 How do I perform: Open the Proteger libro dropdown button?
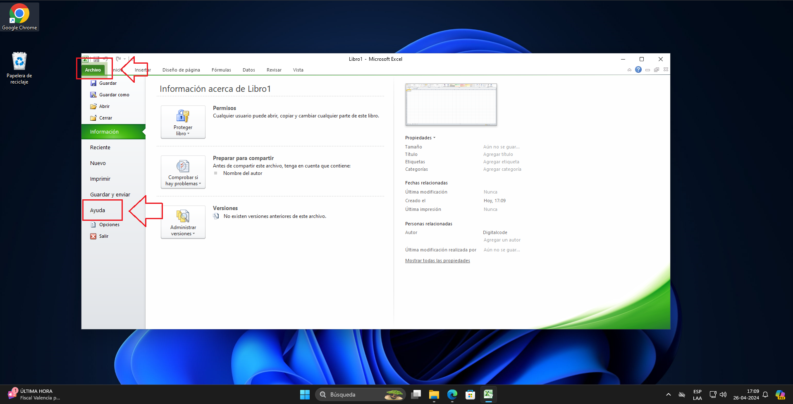click(183, 122)
